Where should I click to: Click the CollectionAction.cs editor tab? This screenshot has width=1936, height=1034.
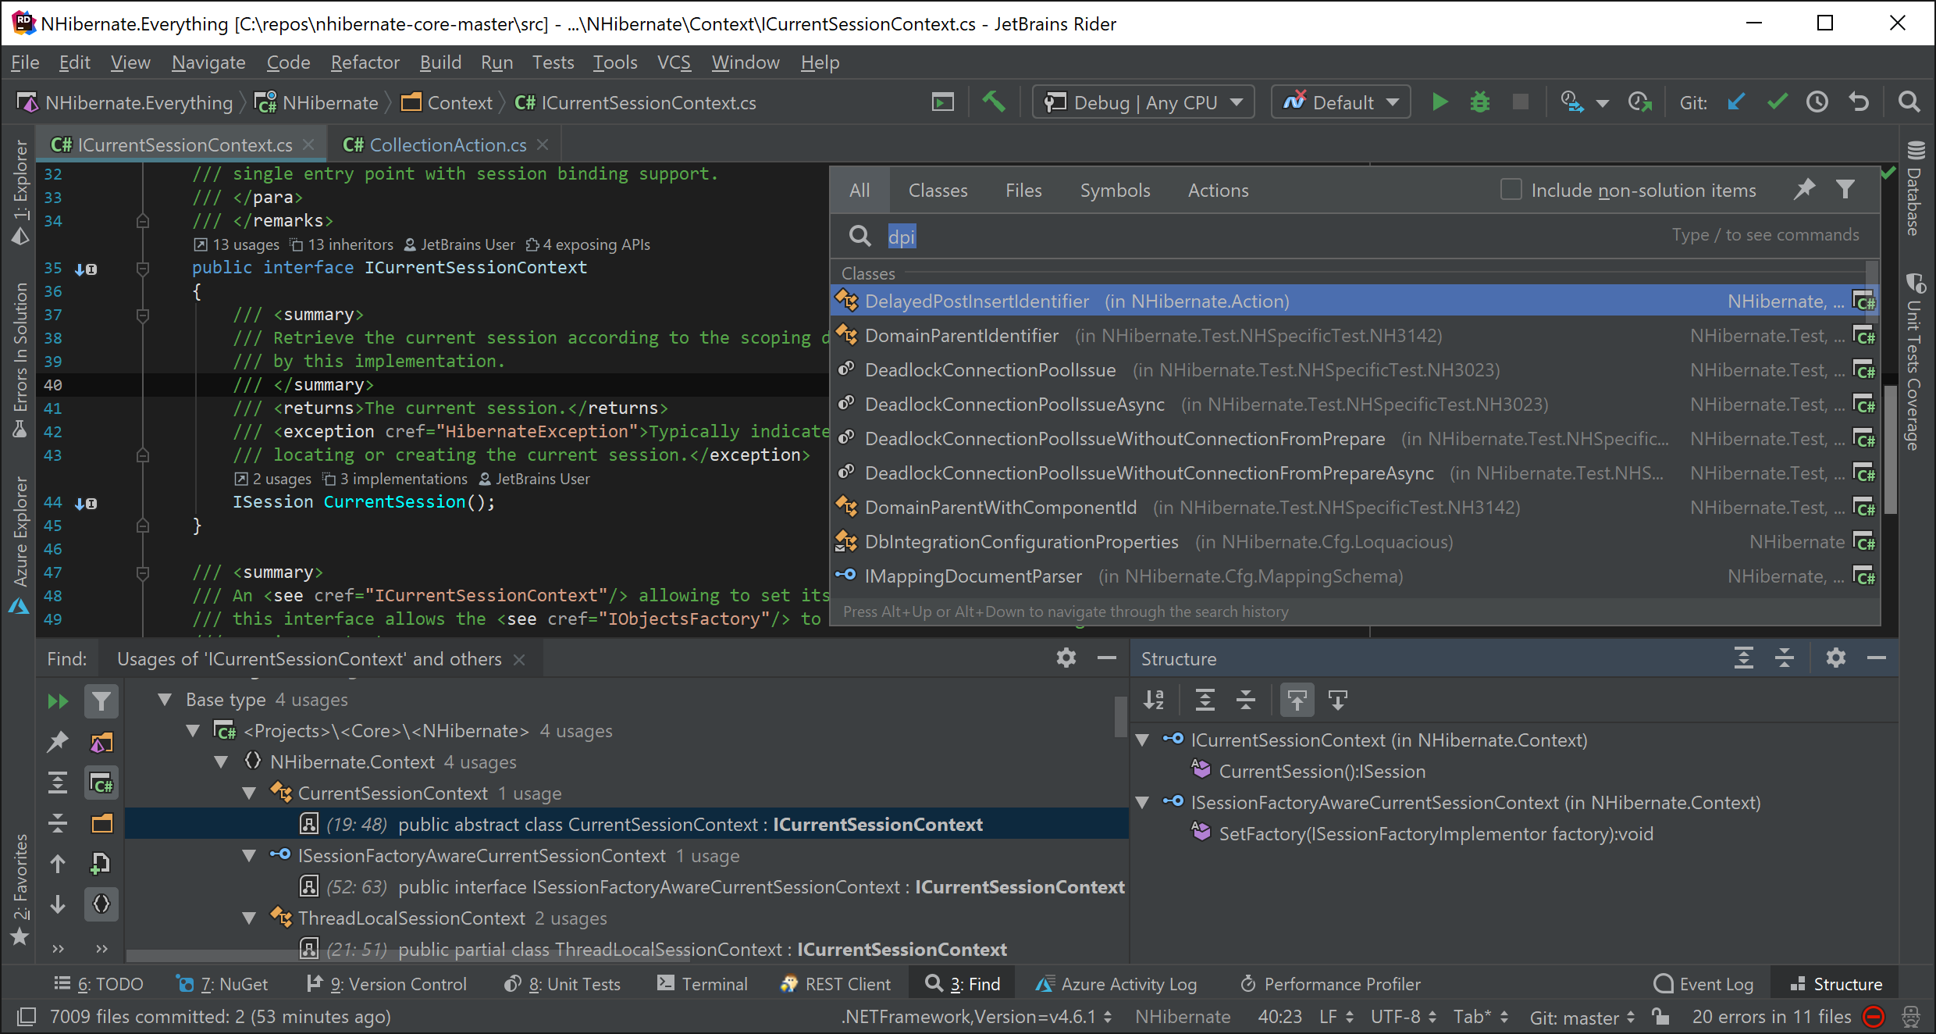[442, 144]
